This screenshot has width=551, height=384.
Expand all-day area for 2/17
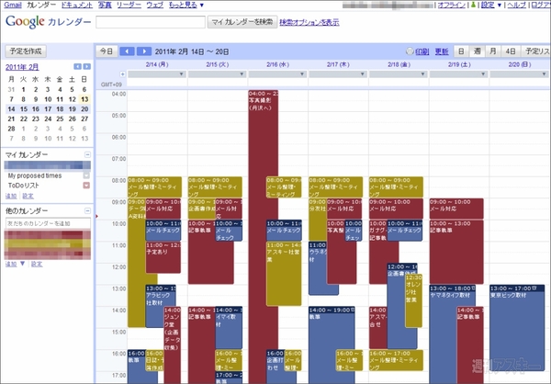coord(363,74)
